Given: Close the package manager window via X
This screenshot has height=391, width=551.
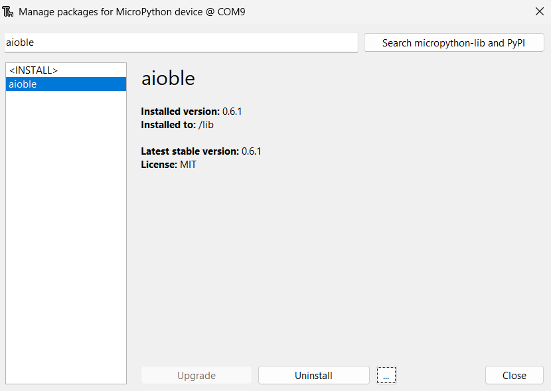Looking at the screenshot, I should coord(540,11).
